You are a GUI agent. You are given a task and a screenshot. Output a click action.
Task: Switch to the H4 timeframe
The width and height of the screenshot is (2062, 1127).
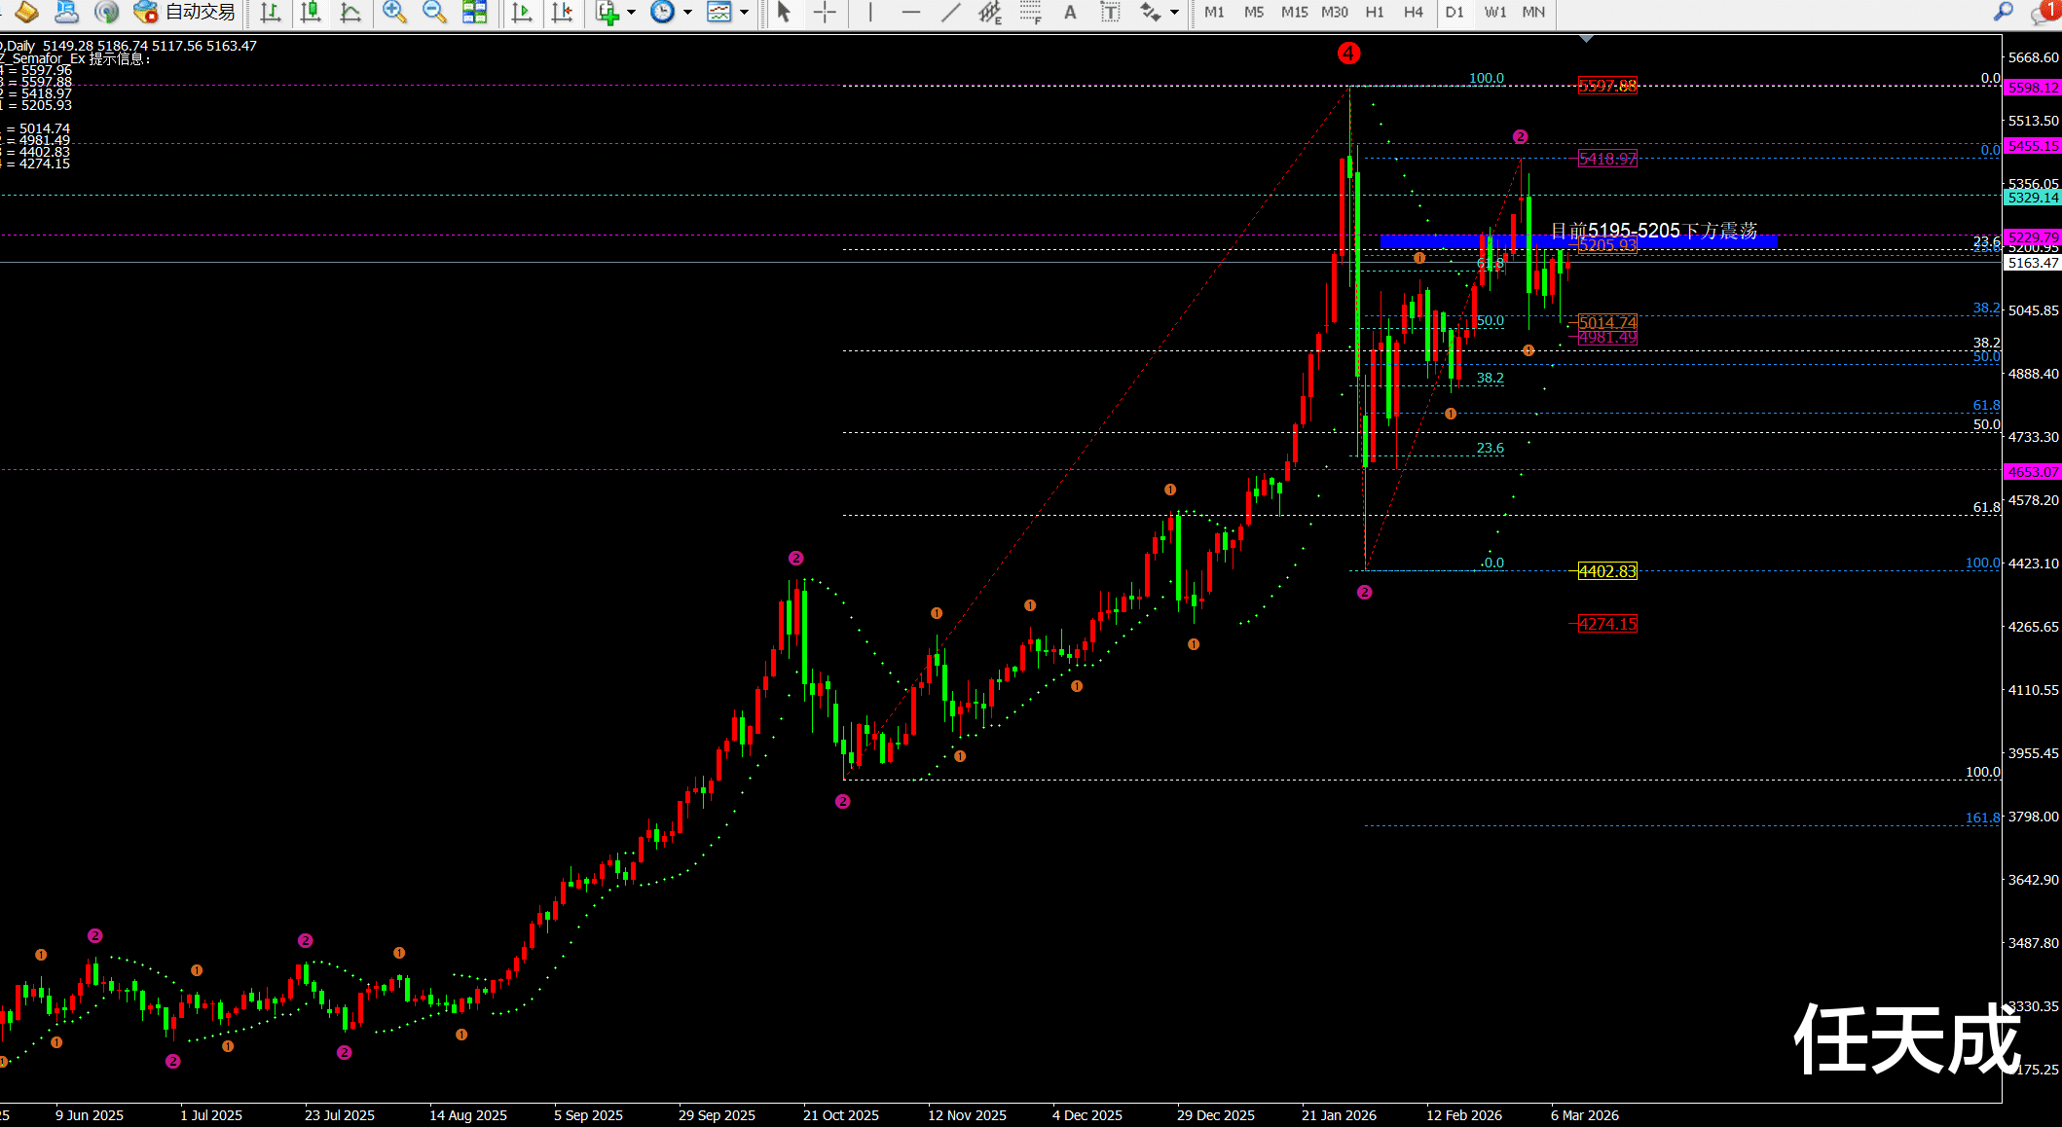coord(1413,12)
